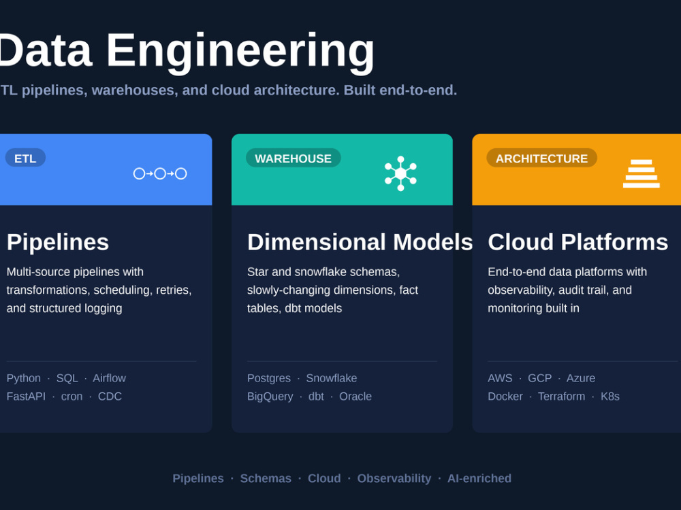
Task: Click the cron tag
Action: (x=72, y=396)
